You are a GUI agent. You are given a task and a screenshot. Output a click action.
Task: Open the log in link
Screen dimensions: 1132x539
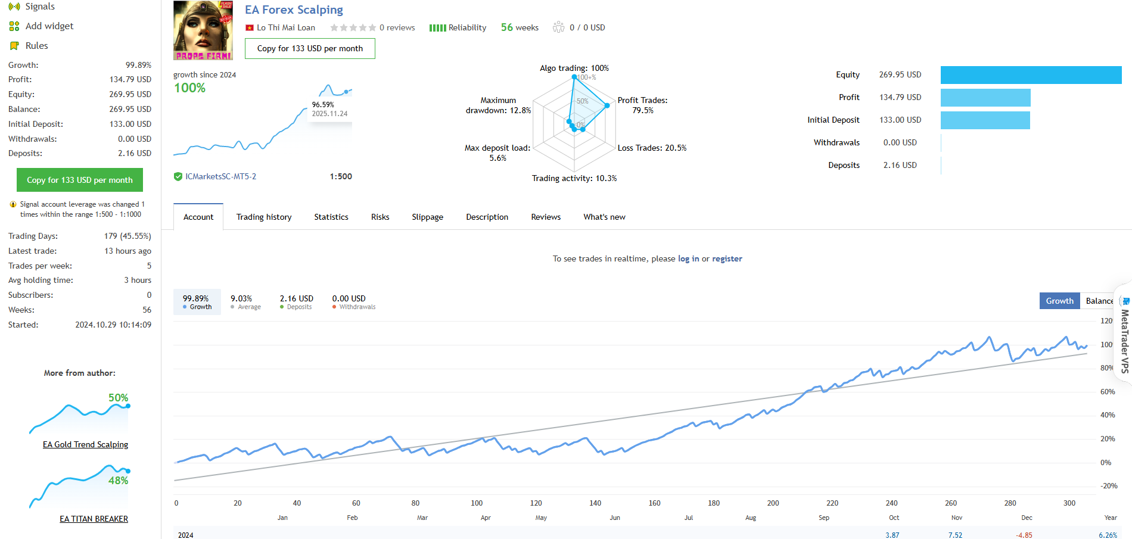pos(688,258)
